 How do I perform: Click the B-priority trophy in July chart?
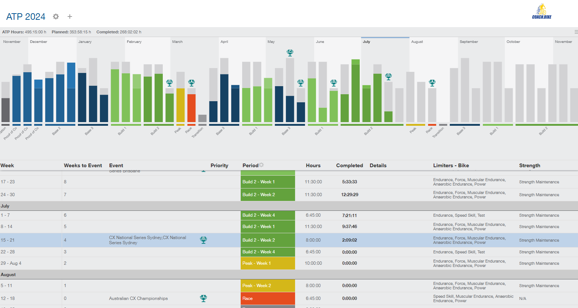click(388, 77)
